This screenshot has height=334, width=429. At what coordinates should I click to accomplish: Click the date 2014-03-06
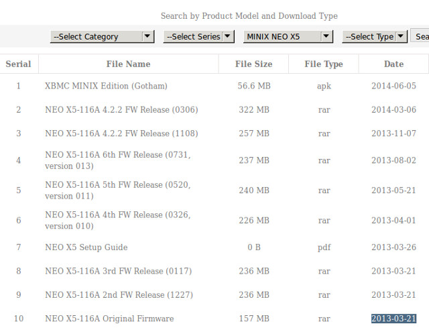click(393, 110)
